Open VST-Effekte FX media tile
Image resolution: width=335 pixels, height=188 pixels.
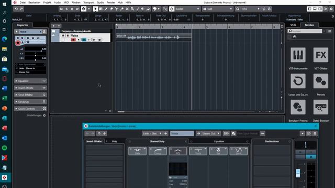click(321, 55)
